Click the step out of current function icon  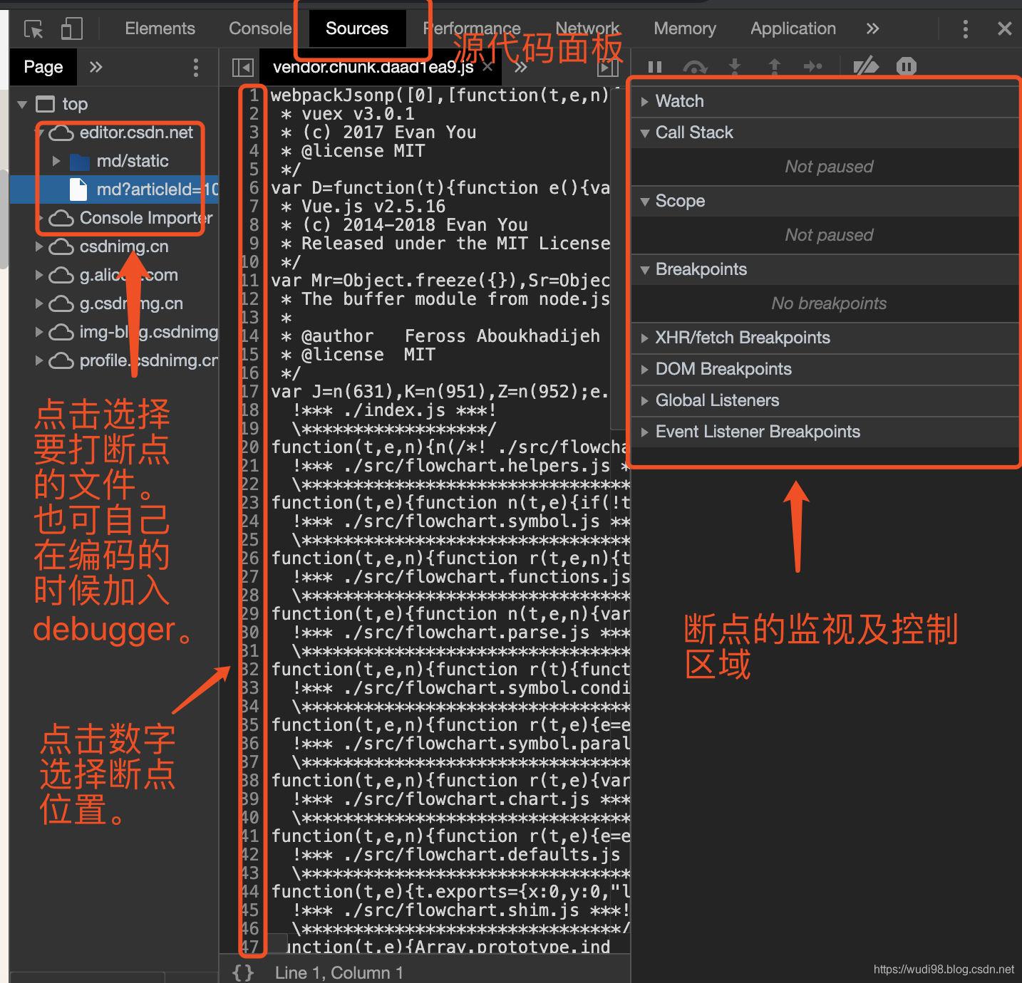(775, 66)
